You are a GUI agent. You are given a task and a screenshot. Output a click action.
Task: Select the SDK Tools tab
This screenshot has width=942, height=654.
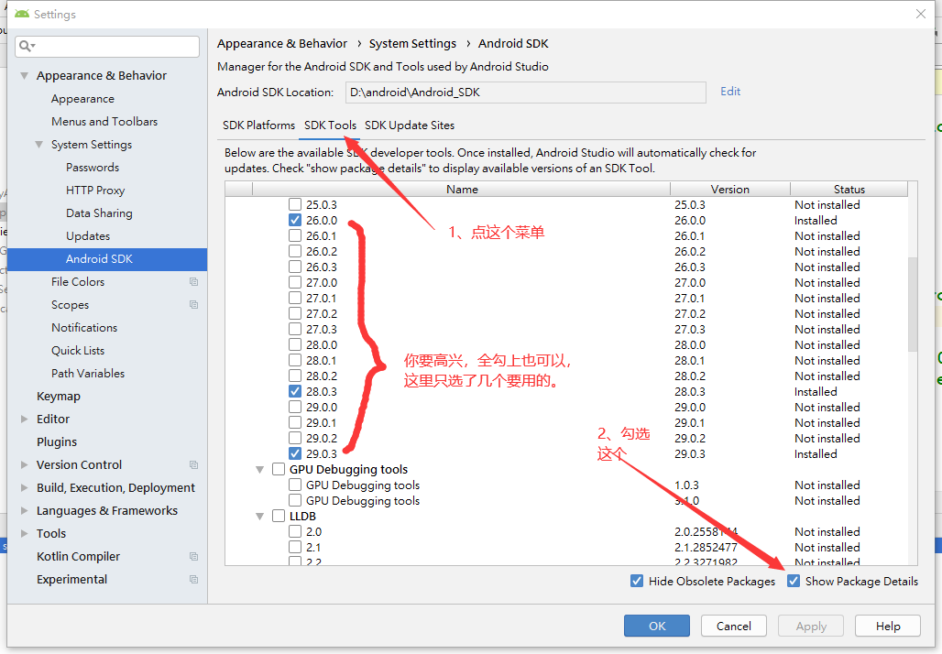pos(330,125)
